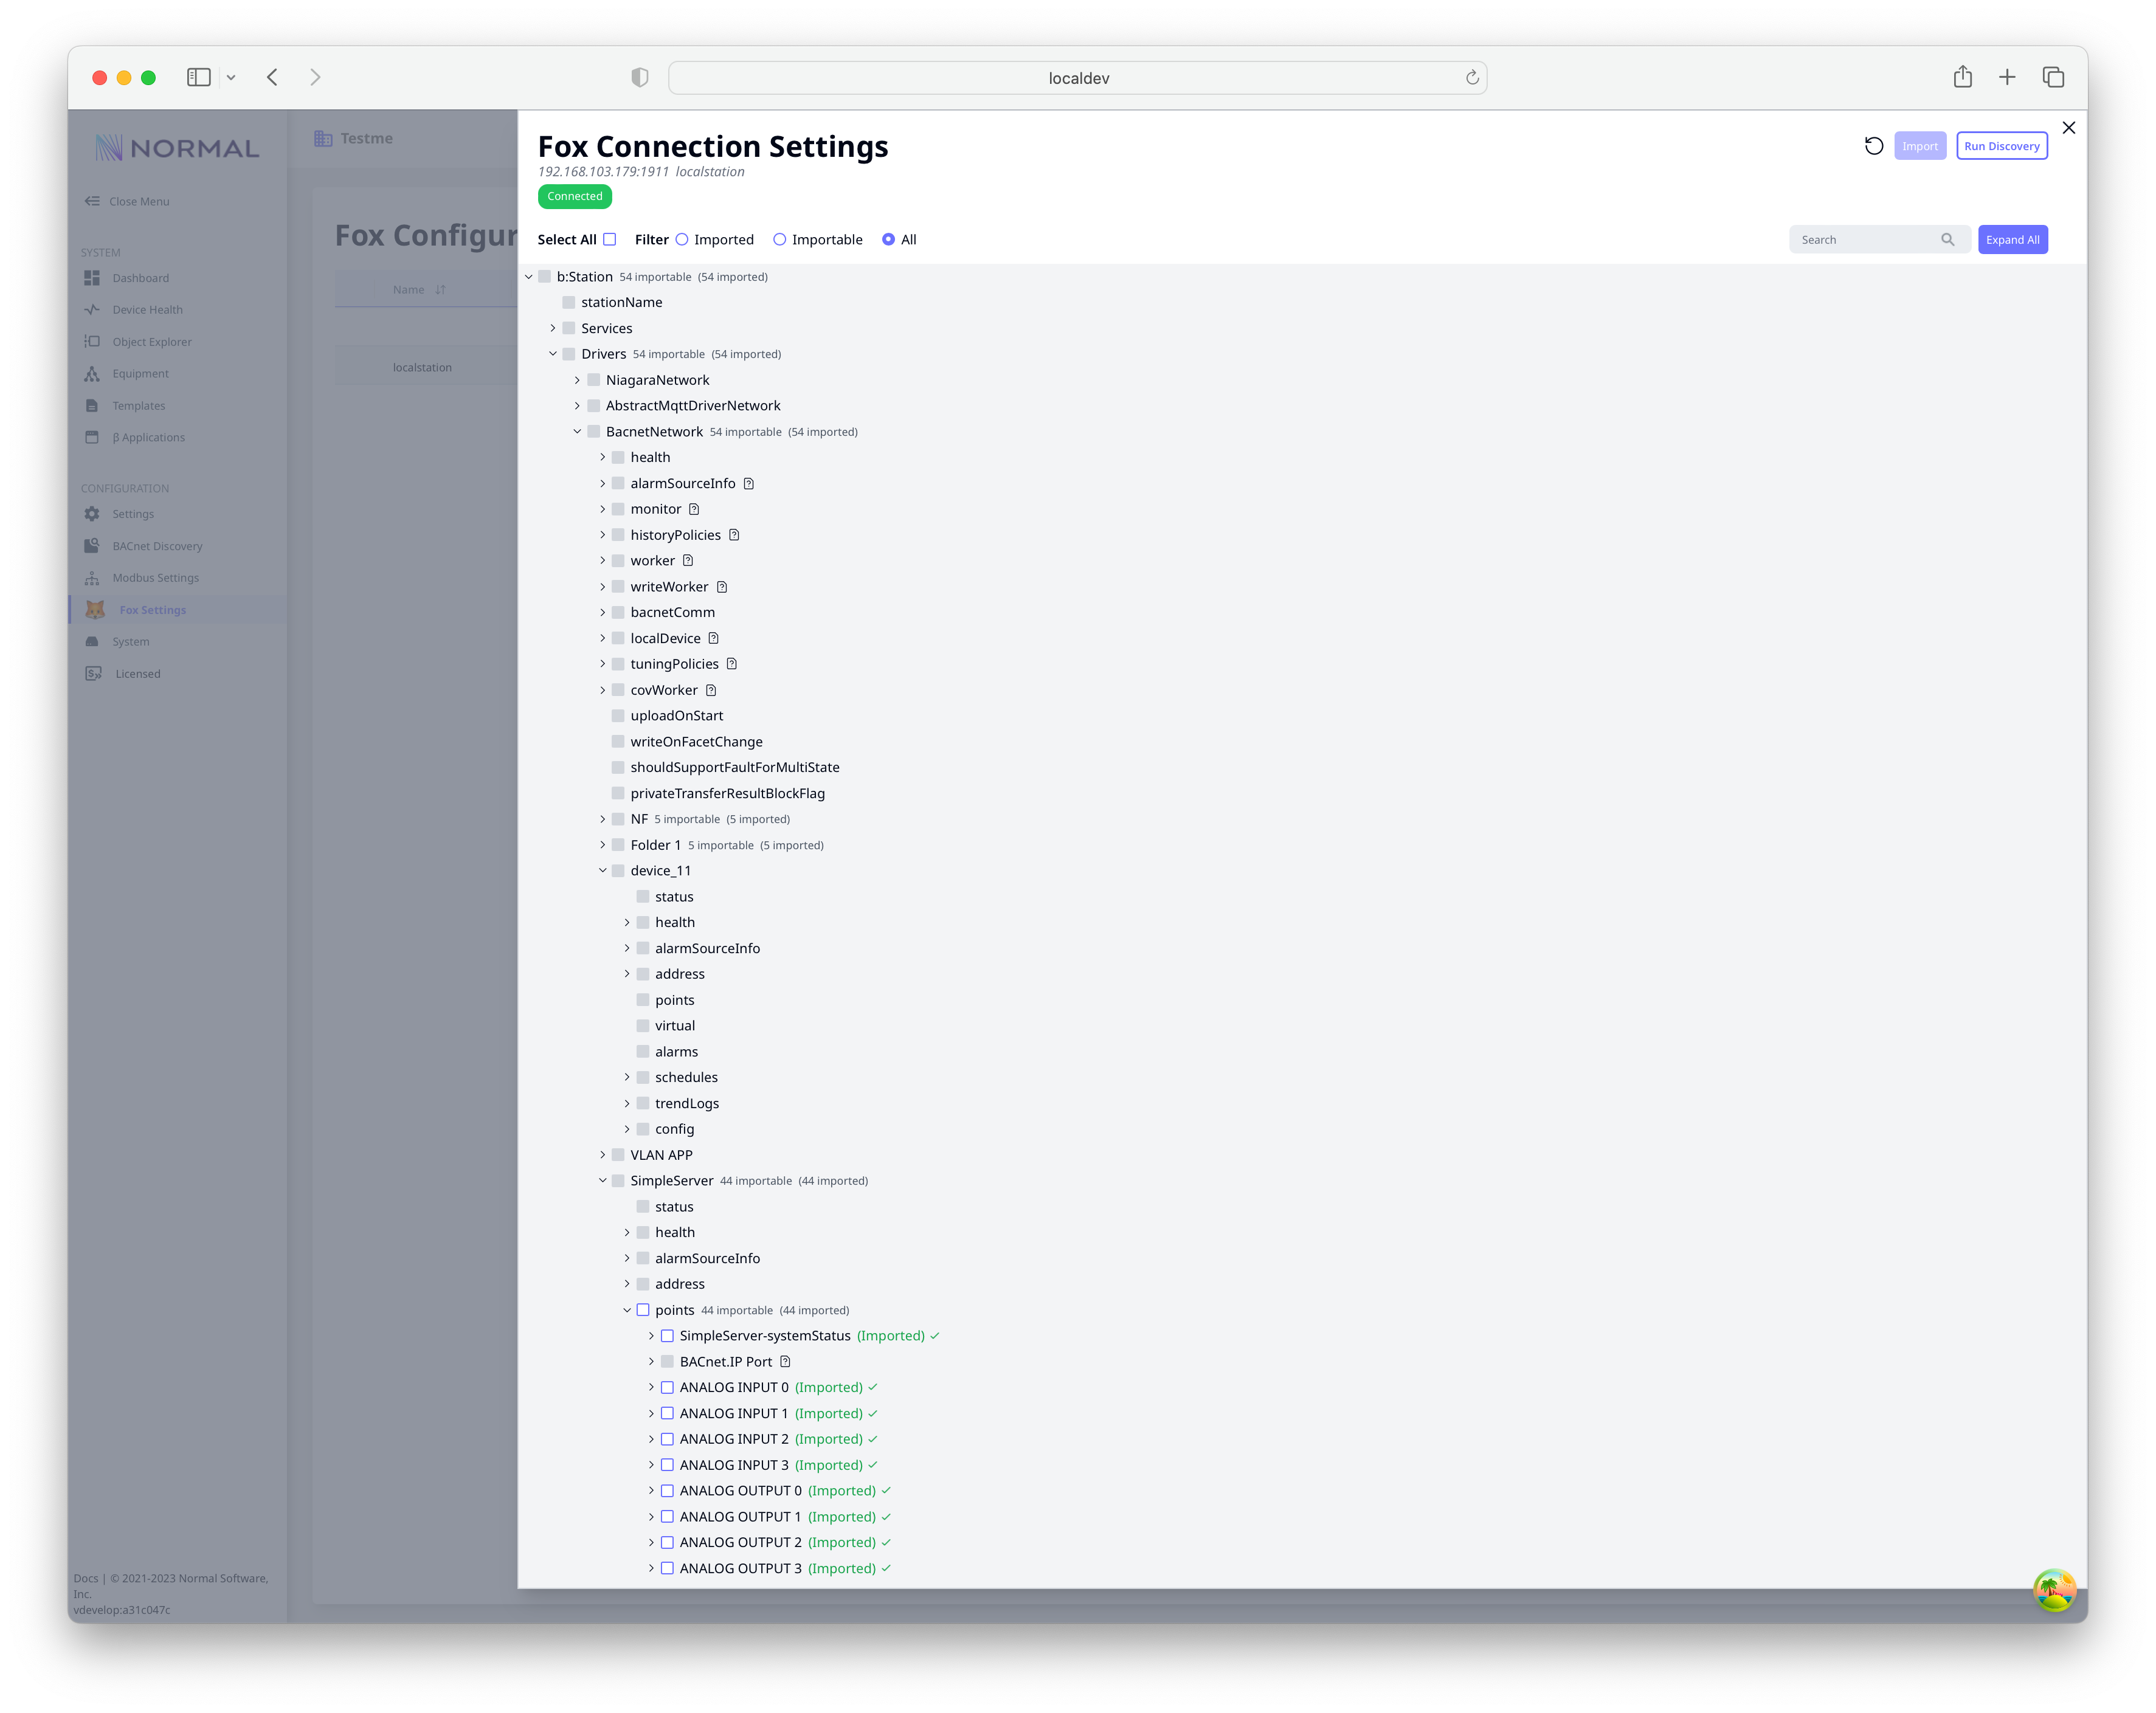The height and width of the screenshot is (1713, 2156).
Task: Collapse the Drivers node
Action: [x=553, y=354]
